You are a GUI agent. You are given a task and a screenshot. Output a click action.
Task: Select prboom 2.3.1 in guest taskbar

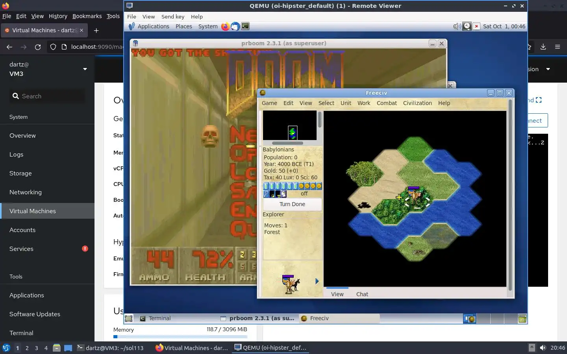pyautogui.click(x=258, y=319)
